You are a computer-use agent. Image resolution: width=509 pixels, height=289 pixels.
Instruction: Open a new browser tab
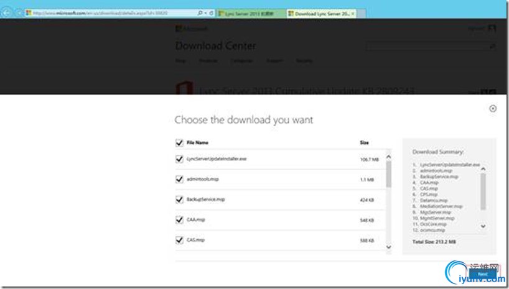tap(362, 14)
